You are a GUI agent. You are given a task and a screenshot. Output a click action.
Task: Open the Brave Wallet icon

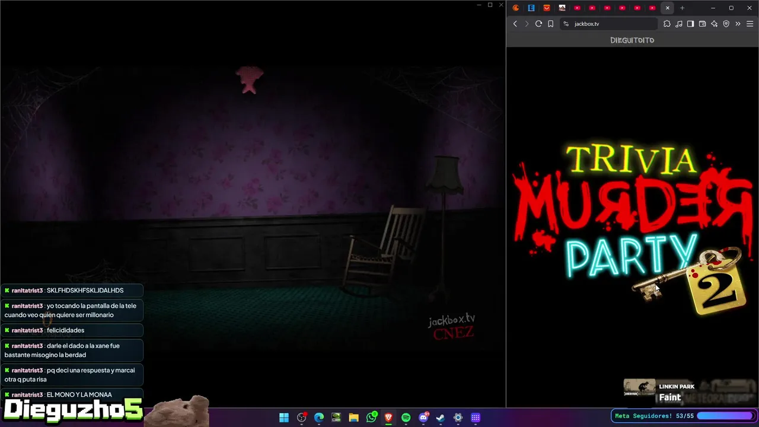click(x=703, y=24)
